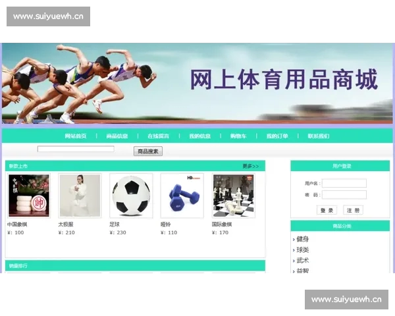Open the 哑铃 dumbbell product image
Viewport: 395px width, 316px height.
click(182, 196)
